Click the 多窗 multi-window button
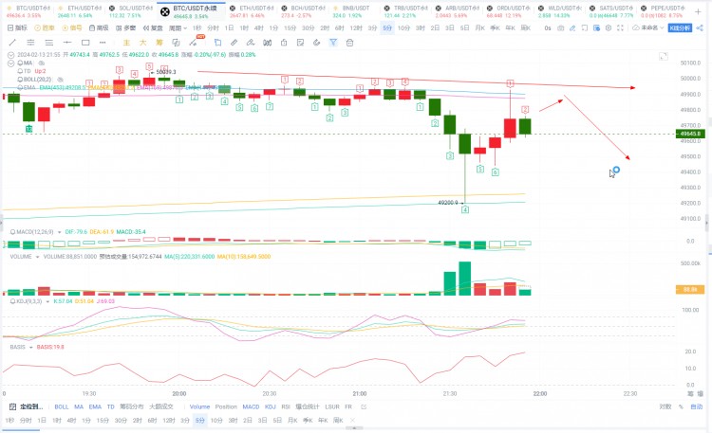 pyautogui.click(x=125, y=28)
